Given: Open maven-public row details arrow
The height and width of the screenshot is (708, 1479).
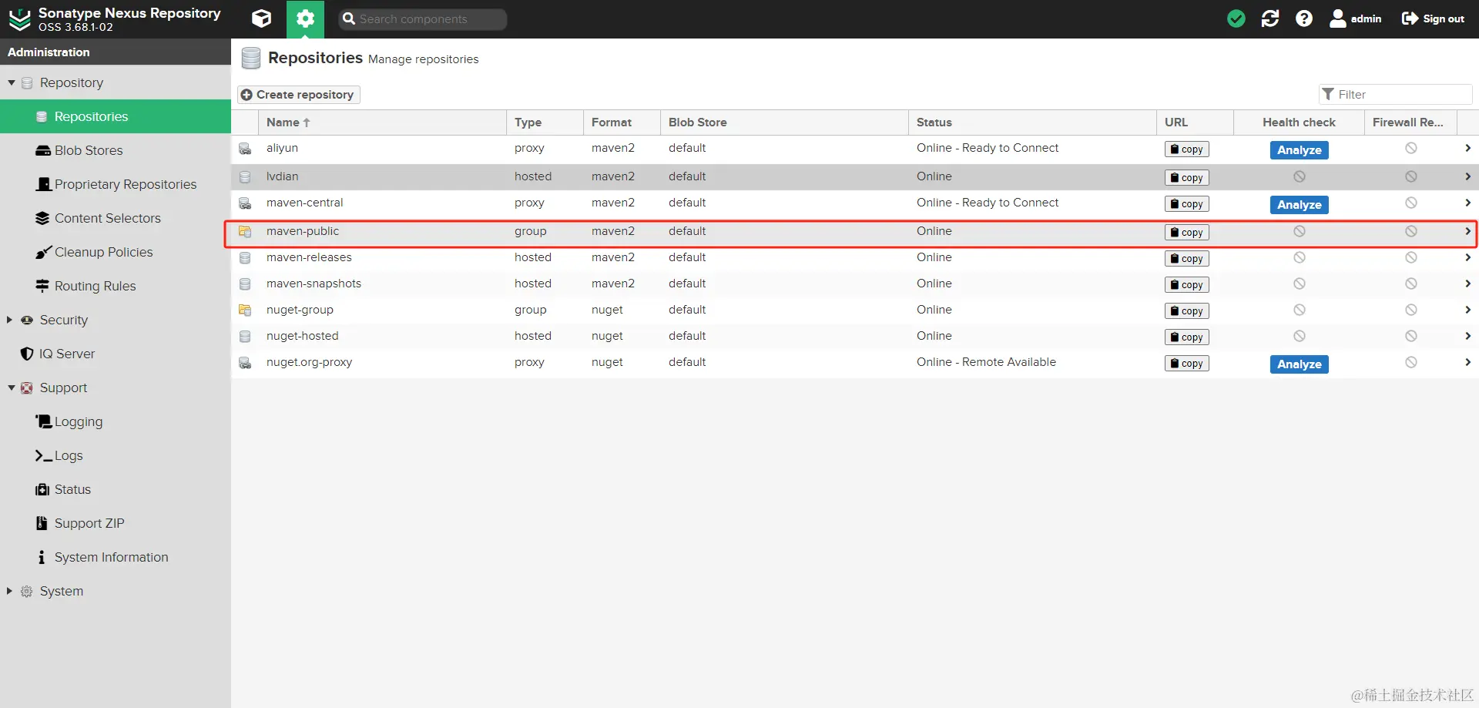Looking at the screenshot, I should 1467,231.
